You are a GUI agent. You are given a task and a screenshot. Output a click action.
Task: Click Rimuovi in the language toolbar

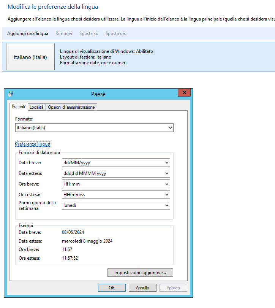click(x=64, y=33)
